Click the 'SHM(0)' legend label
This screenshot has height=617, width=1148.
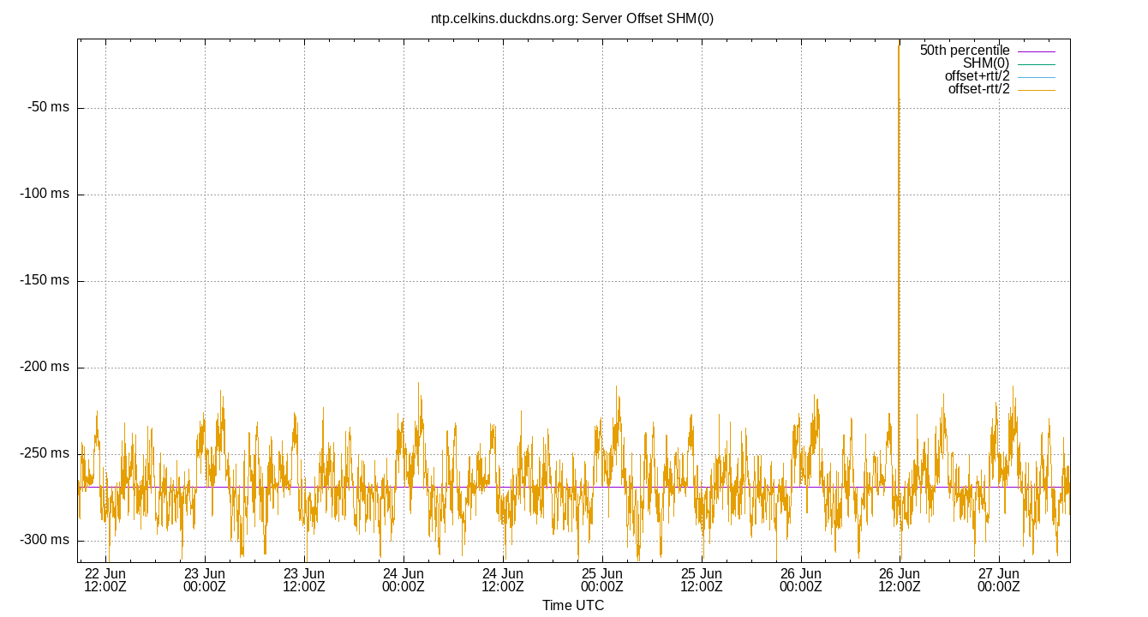point(986,63)
